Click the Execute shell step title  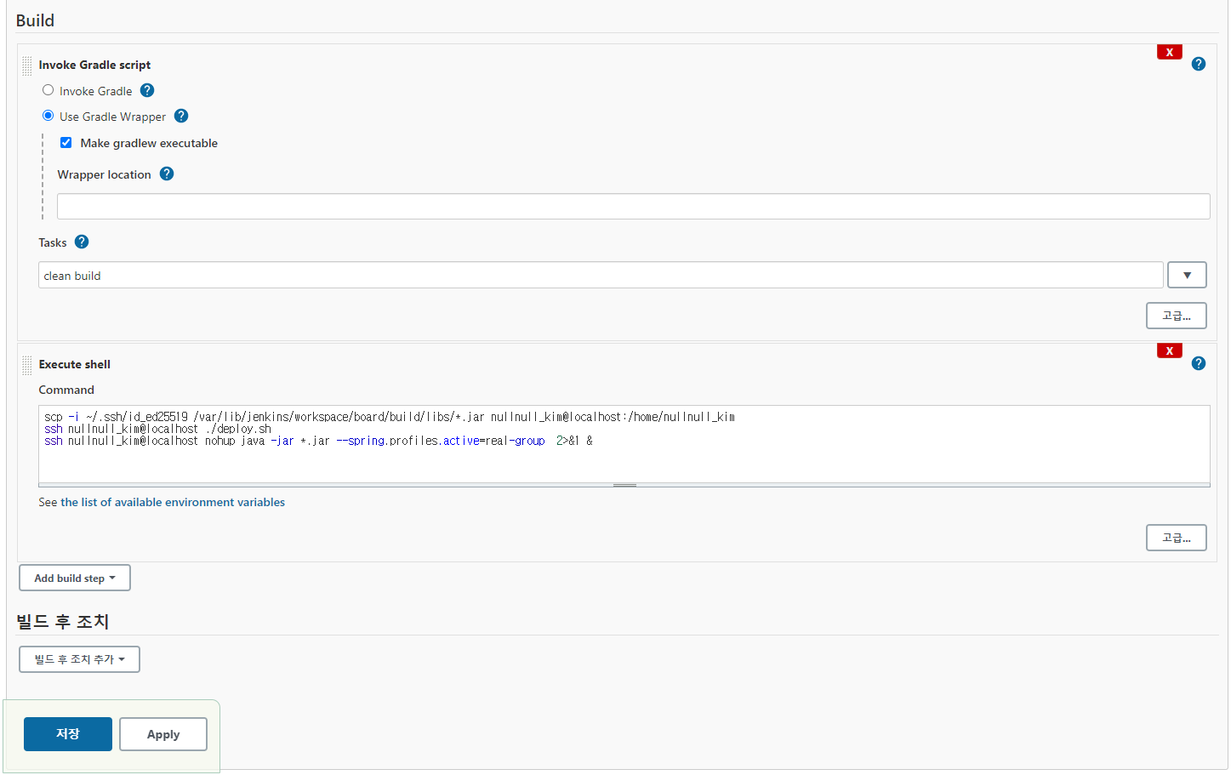75,364
